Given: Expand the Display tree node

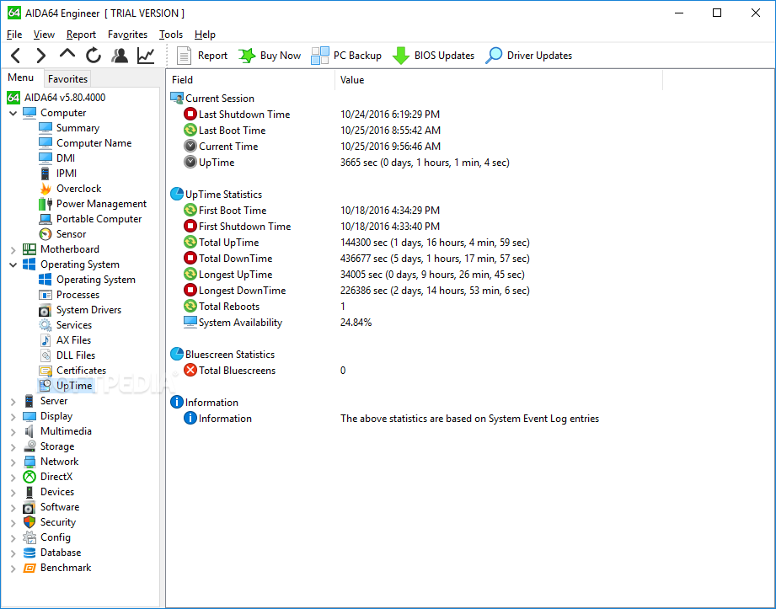Looking at the screenshot, I should tap(13, 417).
